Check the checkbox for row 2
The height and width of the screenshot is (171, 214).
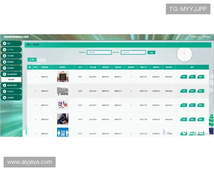coord(30,91)
